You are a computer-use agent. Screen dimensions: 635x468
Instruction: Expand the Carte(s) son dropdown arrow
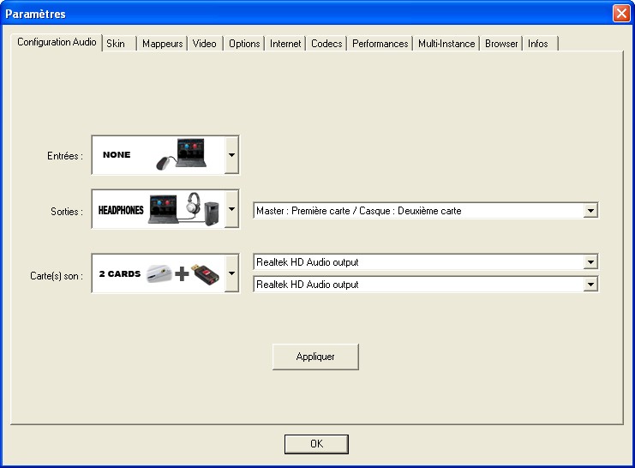tap(231, 274)
